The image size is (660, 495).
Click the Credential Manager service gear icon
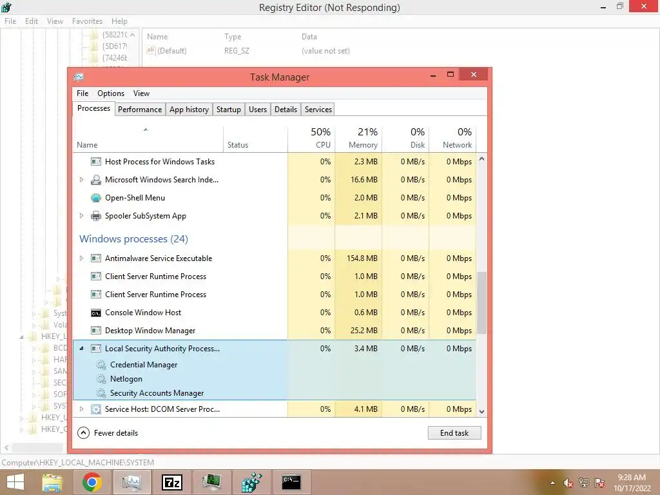pos(101,365)
